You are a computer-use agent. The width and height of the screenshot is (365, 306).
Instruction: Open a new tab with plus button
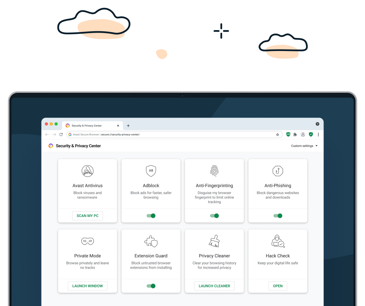tap(128, 126)
